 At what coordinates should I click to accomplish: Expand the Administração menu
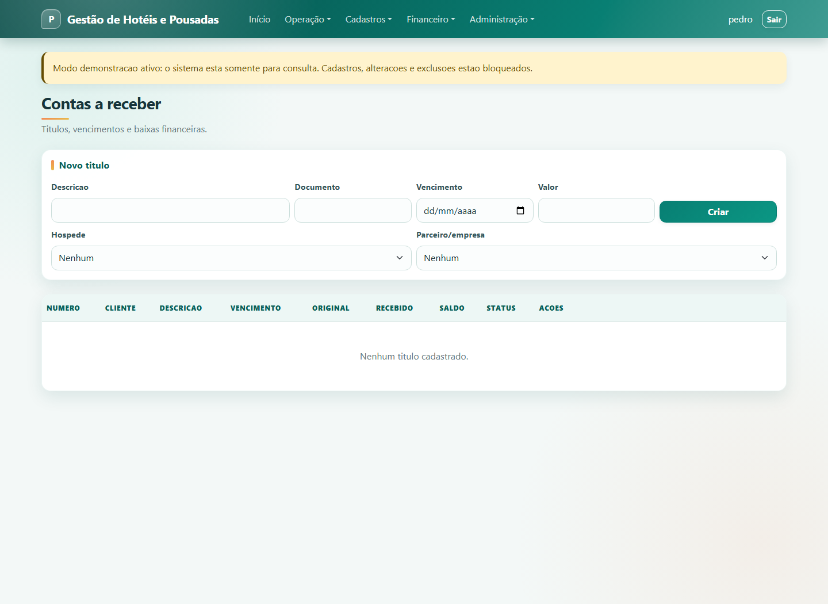point(502,19)
